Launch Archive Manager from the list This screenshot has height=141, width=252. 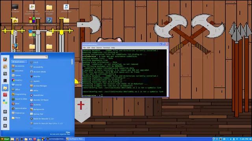(39, 86)
